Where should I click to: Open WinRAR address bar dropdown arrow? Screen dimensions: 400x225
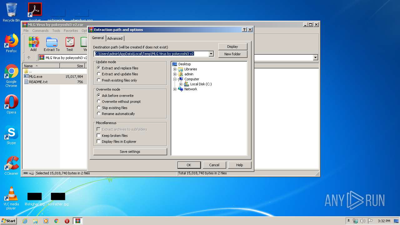pyautogui.click(x=315, y=57)
